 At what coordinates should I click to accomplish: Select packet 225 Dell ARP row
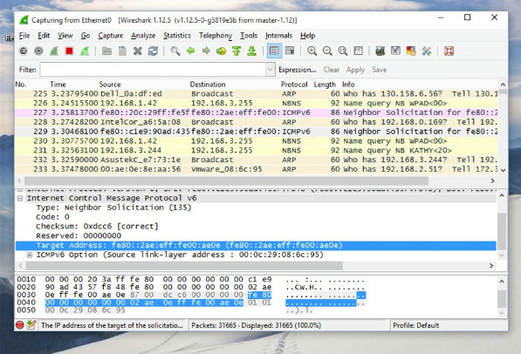pos(257,93)
